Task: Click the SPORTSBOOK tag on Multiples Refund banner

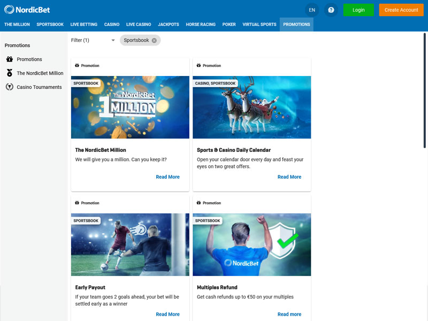Action: (x=208, y=220)
